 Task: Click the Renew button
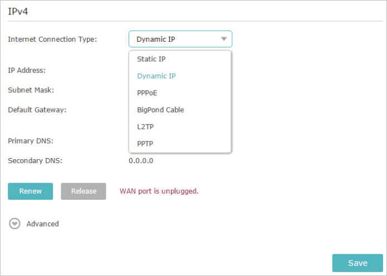(x=31, y=191)
